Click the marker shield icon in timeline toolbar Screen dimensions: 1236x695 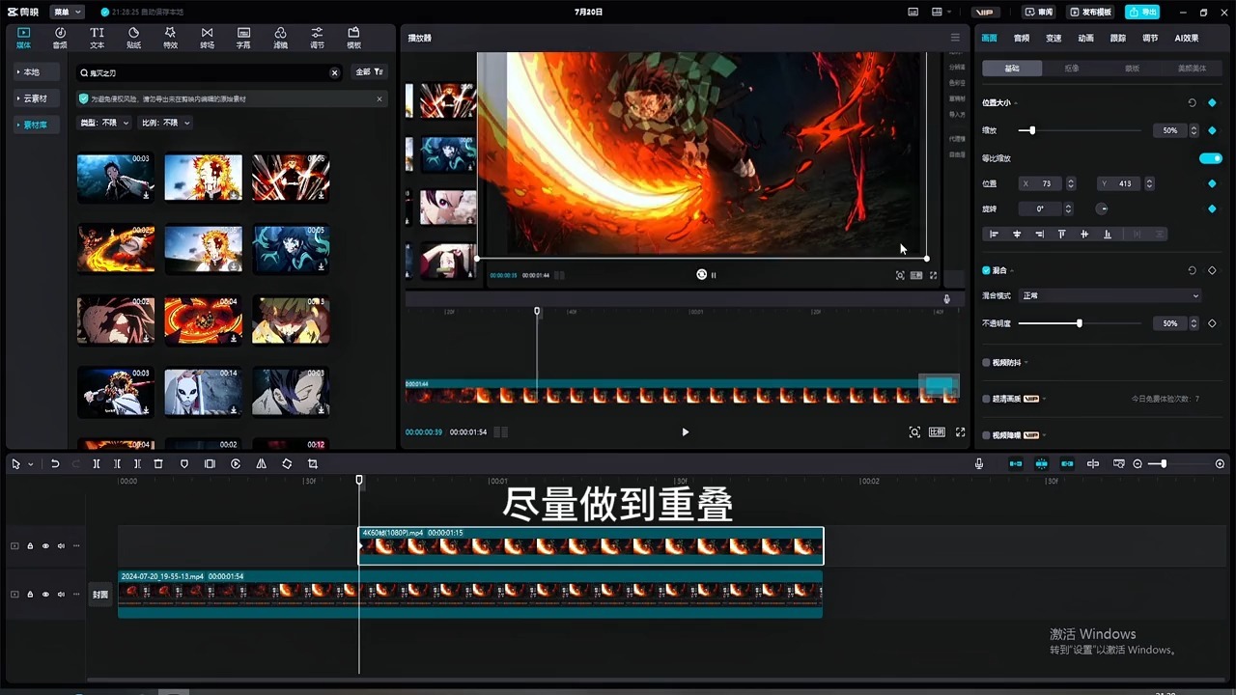[x=184, y=464]
